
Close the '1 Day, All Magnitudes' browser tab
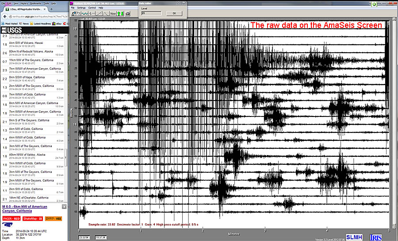pyautogui.click(x=45, y=9)
